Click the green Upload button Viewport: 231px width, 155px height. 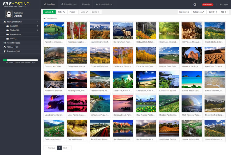(49, 12)
